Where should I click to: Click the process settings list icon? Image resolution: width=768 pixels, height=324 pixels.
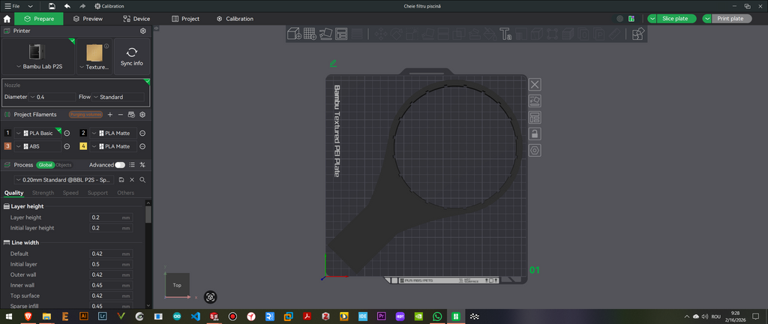click(x=132, y=165)
